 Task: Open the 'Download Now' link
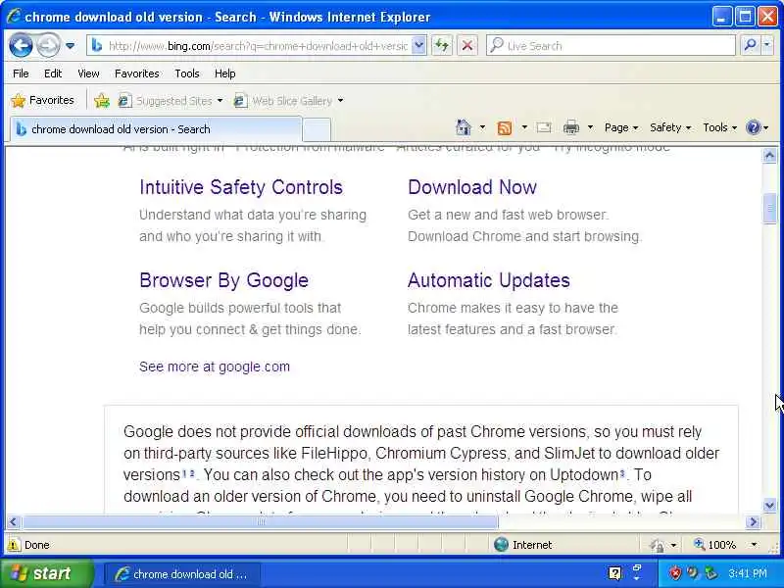click(x=472, y=187)
